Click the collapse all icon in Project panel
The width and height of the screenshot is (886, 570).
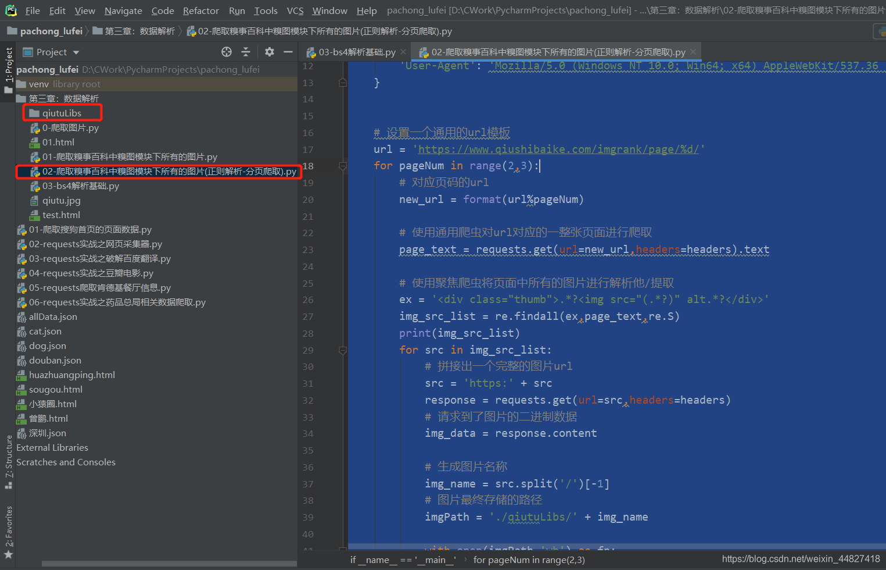click(246, 52)
